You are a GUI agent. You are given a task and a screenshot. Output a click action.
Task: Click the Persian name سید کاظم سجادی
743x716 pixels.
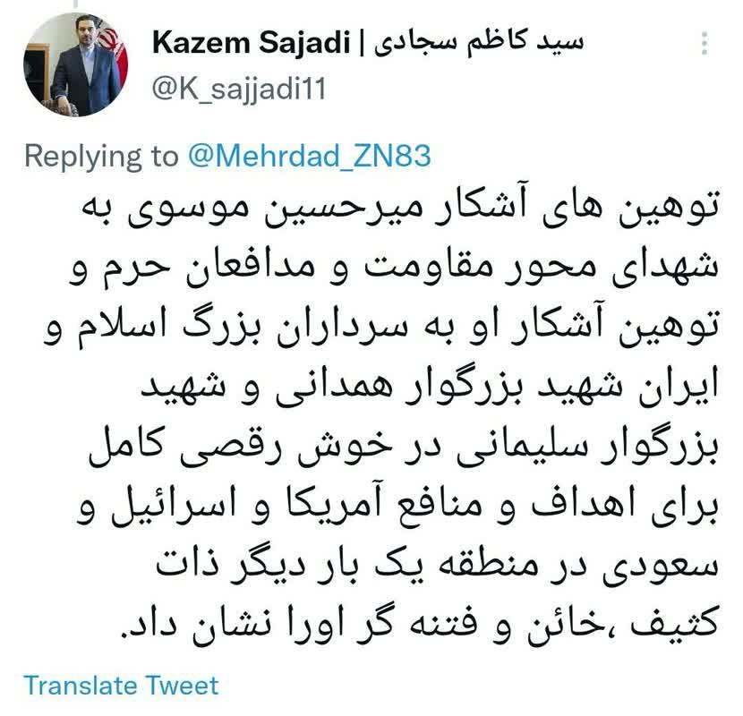pyautogui.click(x=479, y=43)
